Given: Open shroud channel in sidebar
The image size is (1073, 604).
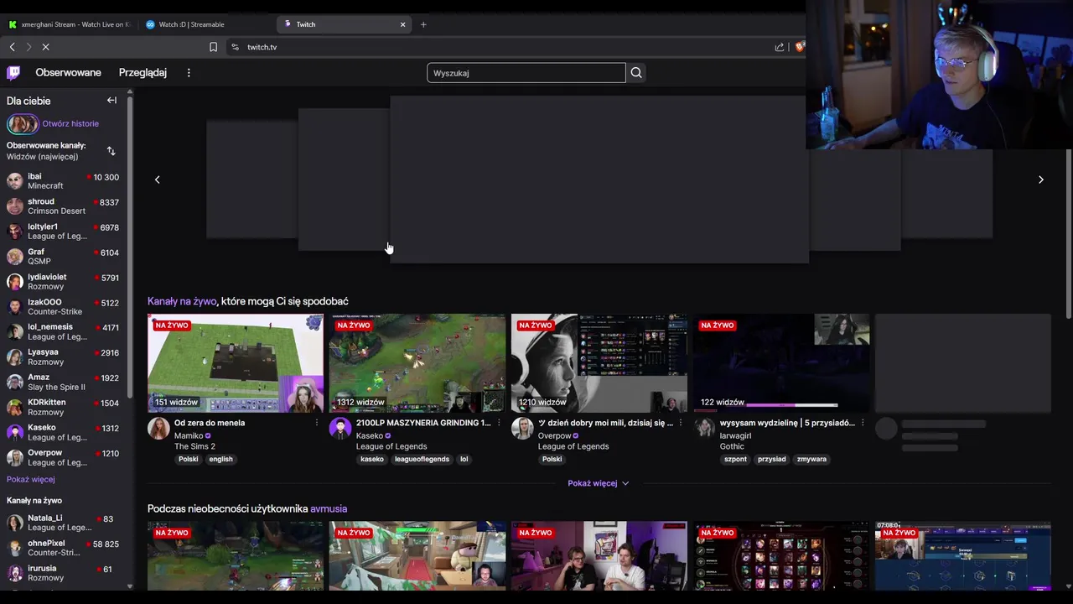Looking at the screenshot, I should (64, 206).
